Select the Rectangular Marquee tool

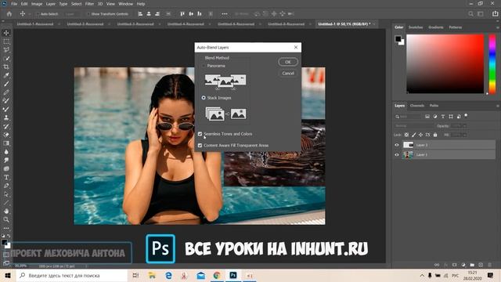tap(6, 42)
